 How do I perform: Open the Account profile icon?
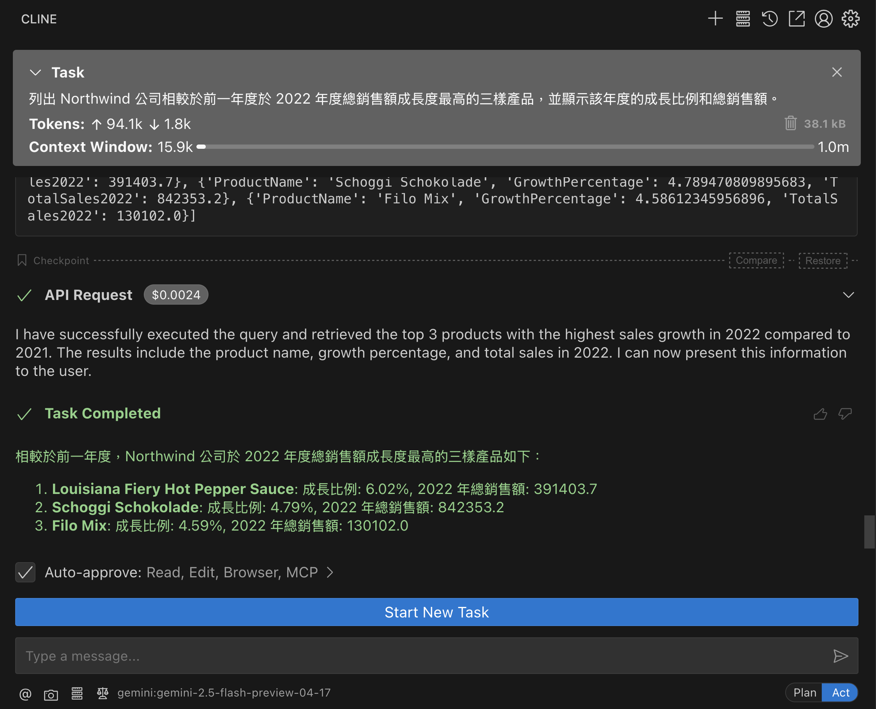click(824, 19)
